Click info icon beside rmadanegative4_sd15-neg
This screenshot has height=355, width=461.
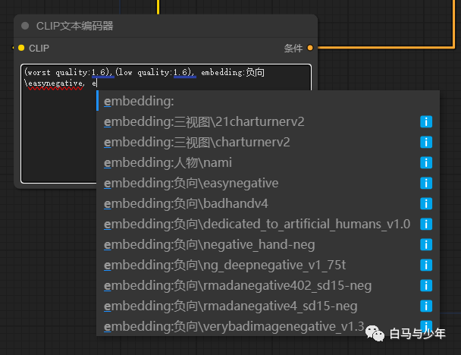426,306
